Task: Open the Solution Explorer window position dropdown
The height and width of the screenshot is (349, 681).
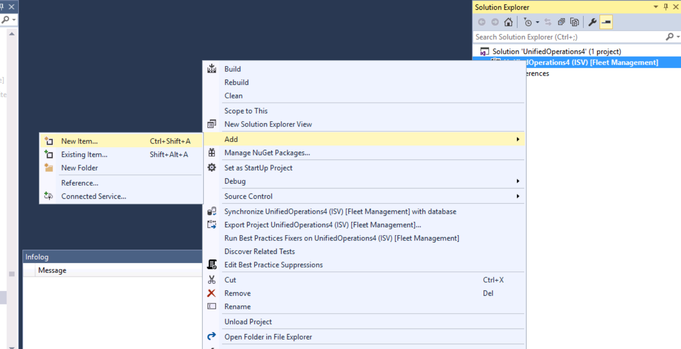Action: pos(656,7)
